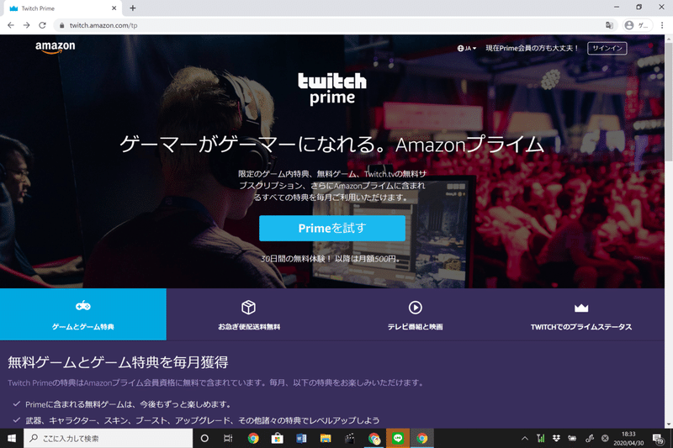
Task: Open the notification center icon
Action: [x=659, y=438]
